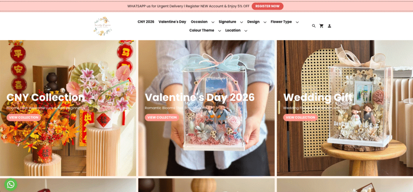Click the floral store logo
The width and height of the screenshot is (413, 192).
[103, 26]
